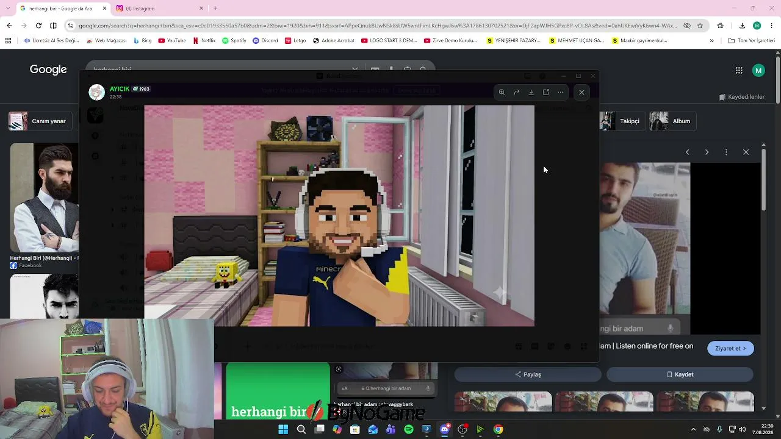
Task: Click the Ziyaret et button
Action: tap(730, 348)
